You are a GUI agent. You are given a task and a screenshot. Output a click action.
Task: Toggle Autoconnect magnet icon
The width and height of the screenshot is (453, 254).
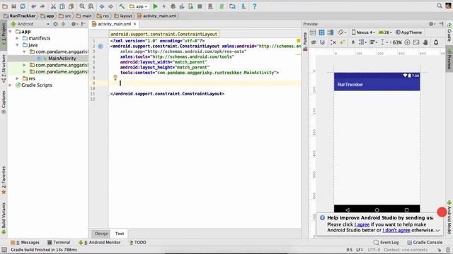pyautogui.click(x=322, y=42)
